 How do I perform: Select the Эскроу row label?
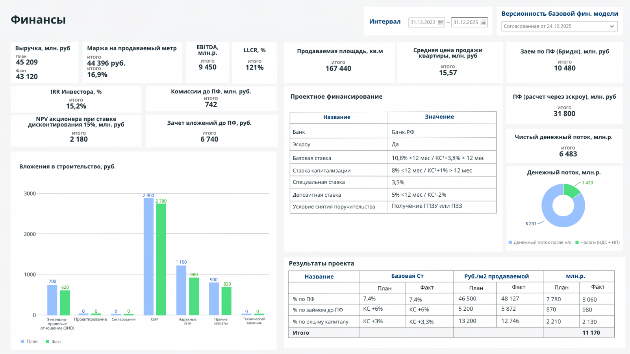pyautogui.click(x=302, y=144)
